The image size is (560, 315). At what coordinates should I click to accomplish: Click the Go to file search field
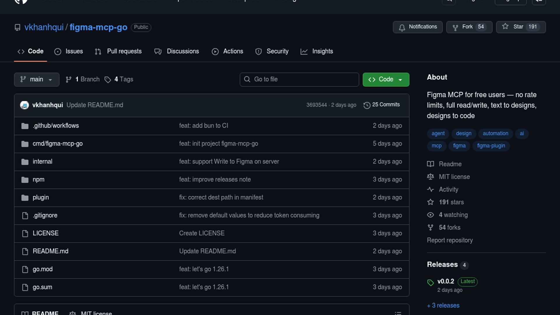299,79
